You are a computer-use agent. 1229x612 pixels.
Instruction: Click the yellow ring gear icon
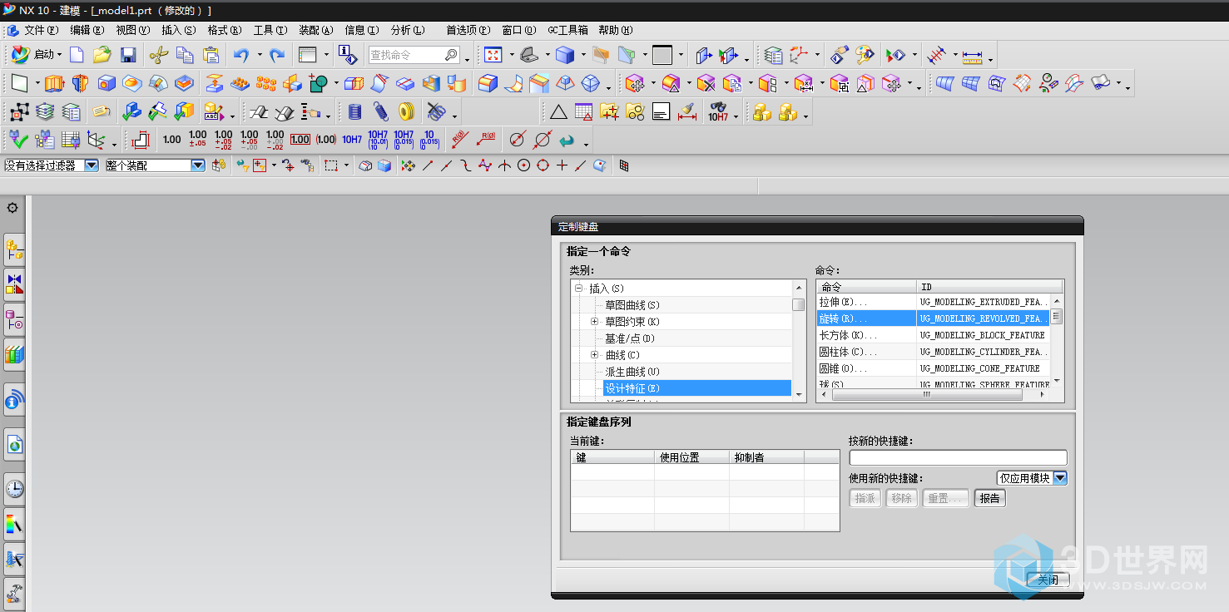406,111
